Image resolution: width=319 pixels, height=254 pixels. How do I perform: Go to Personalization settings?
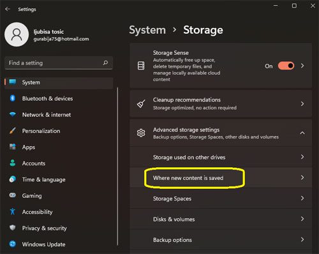pyautogui.click(x=59, y=131)
